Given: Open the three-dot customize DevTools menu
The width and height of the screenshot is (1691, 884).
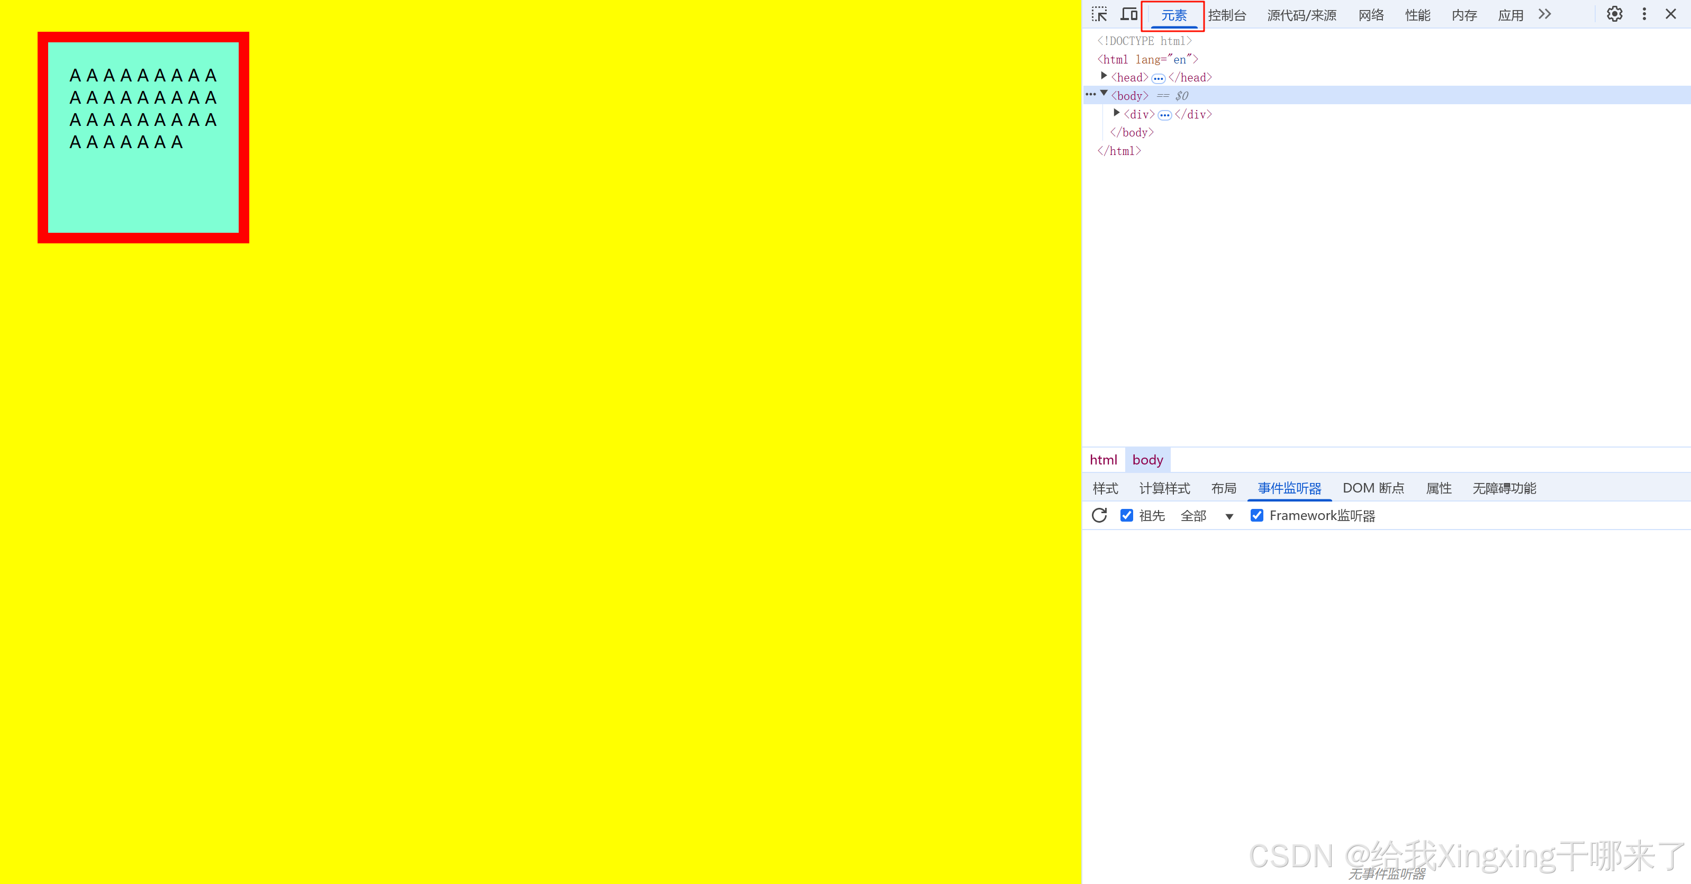Looking at the screenshot, I should tap(1644, 14).
